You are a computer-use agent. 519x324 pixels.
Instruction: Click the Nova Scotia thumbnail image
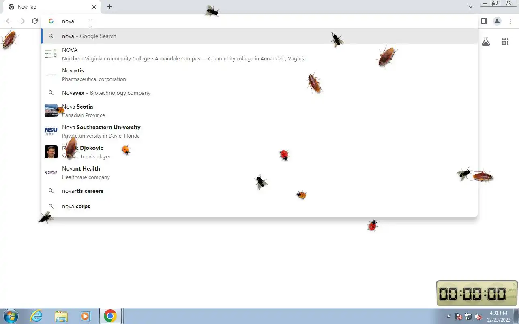(51, 111)
